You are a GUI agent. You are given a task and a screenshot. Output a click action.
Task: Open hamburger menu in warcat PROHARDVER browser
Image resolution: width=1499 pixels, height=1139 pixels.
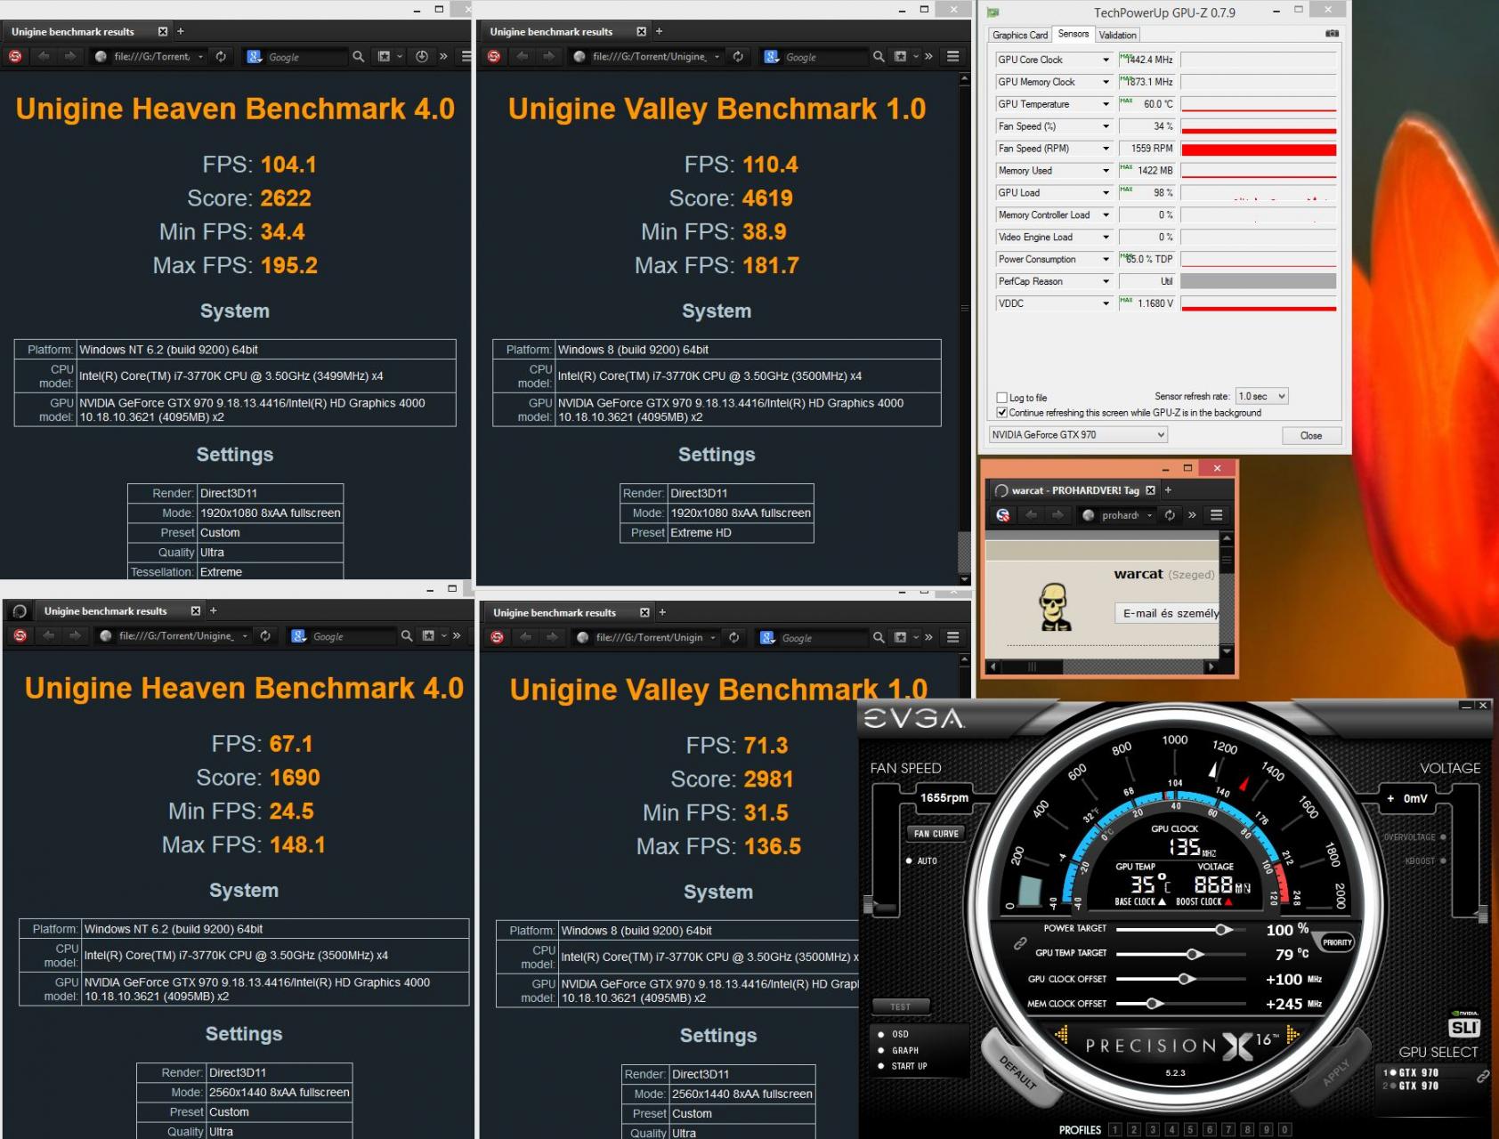tap(1216, 514)
